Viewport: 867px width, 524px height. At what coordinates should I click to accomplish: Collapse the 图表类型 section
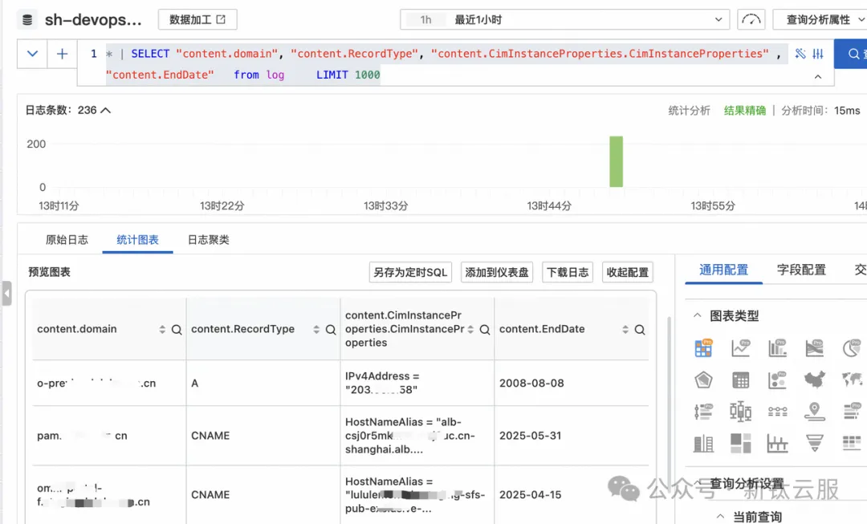(x=697, y=316)
